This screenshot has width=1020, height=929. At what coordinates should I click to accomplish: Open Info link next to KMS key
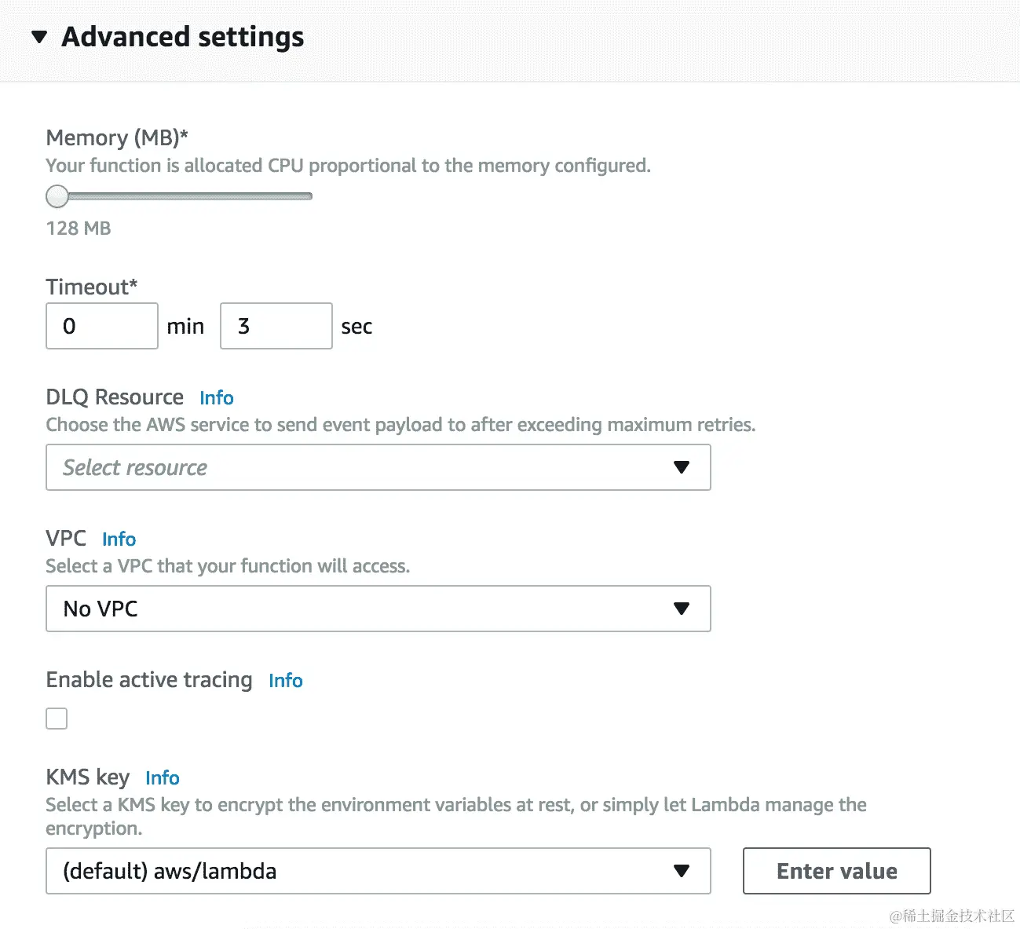coord(162,778)
